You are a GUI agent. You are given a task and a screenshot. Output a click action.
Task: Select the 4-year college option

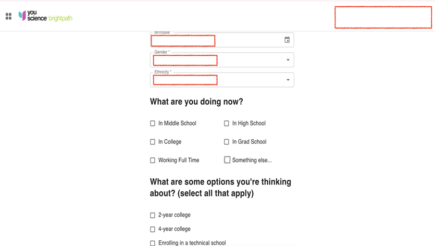153,229
